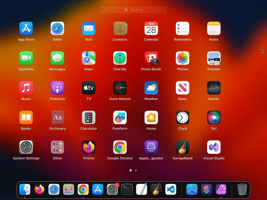Open TextEdit from the Dock

point(142,189)
